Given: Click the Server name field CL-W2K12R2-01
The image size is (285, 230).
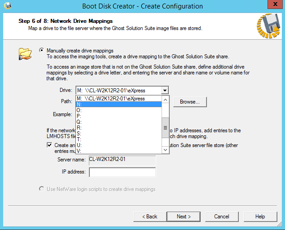Looking at the screenshot, I should (123, 161).
